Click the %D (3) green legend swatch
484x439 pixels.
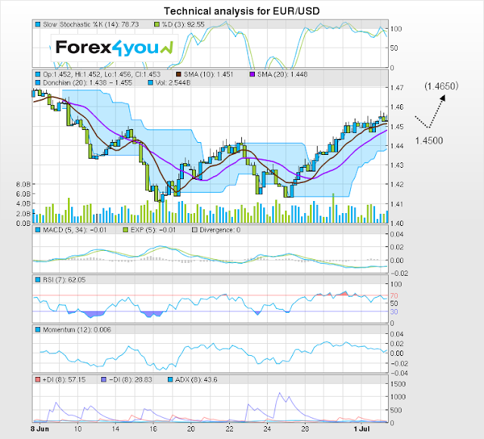pyautogui.click(x=157, y=24)
